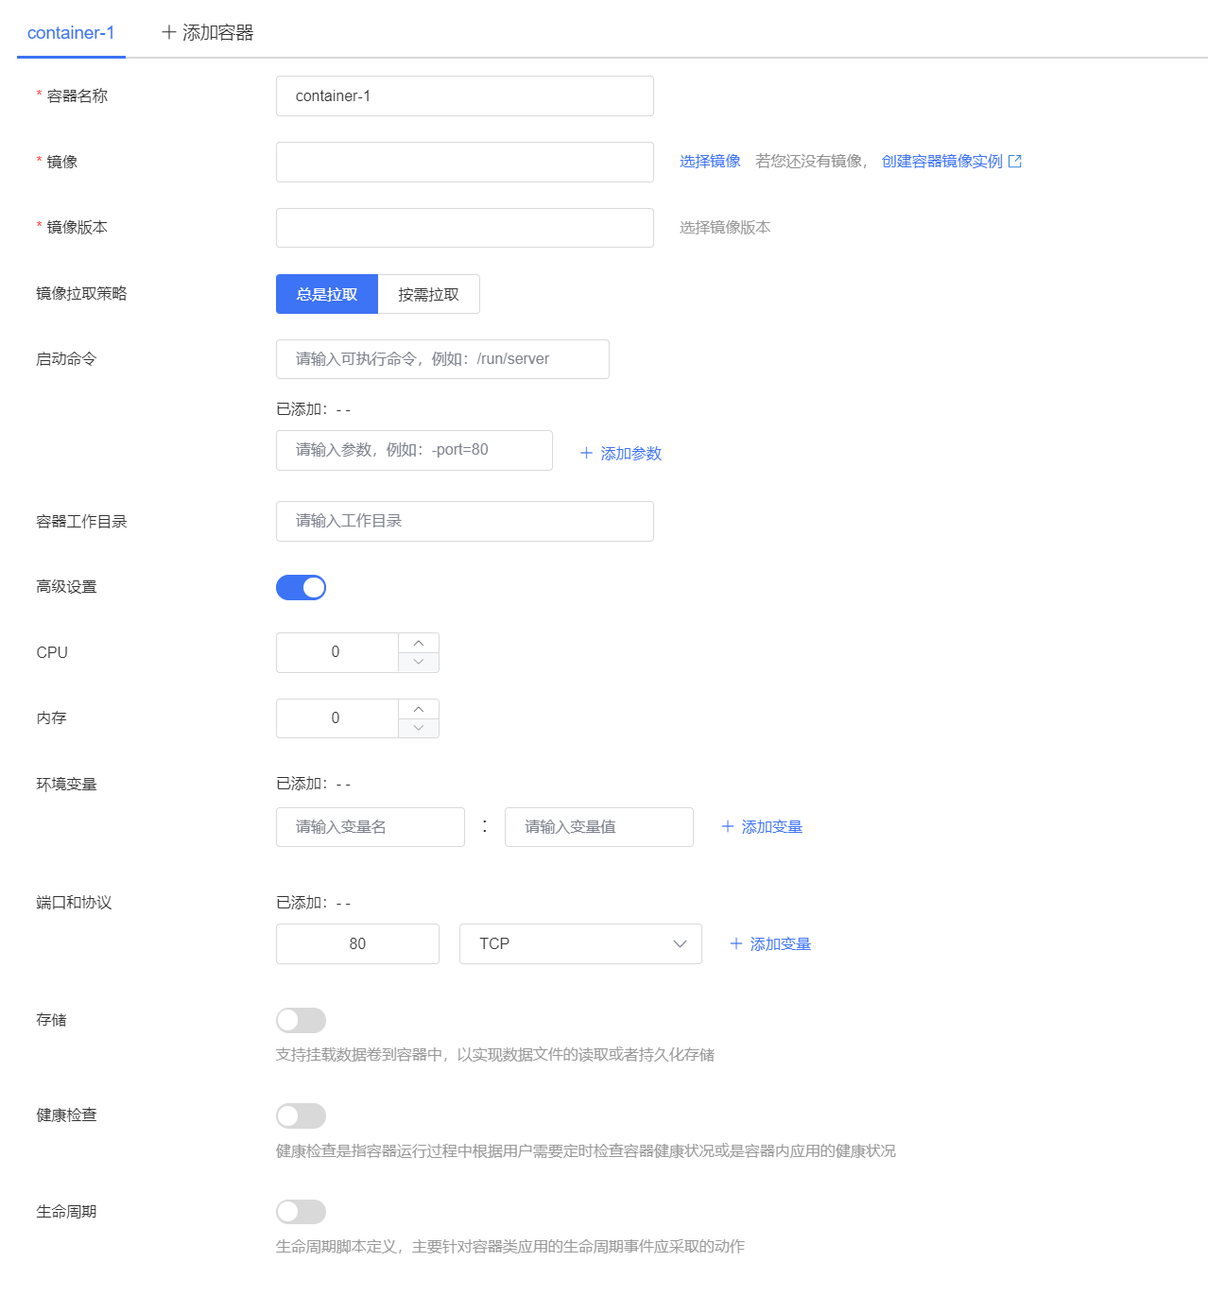
Task: Click the plus icon beside 添加容器
Action: click(x=169, y=32)
